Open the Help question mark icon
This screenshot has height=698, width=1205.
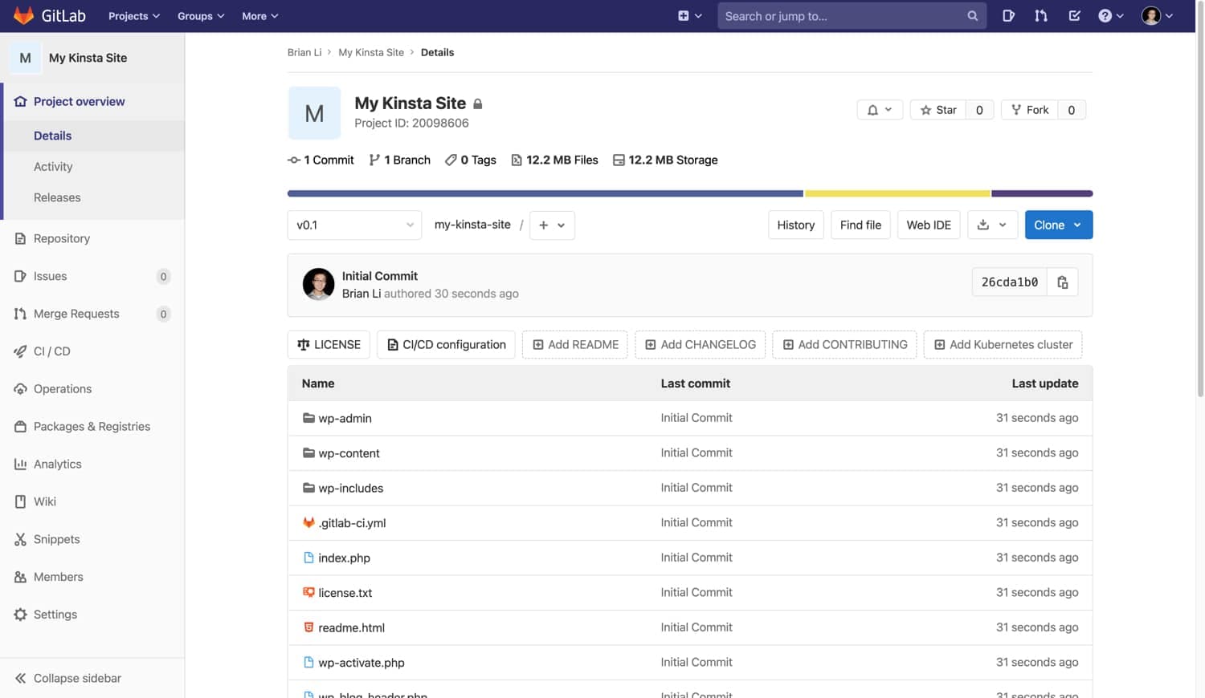click(1106, 15)
